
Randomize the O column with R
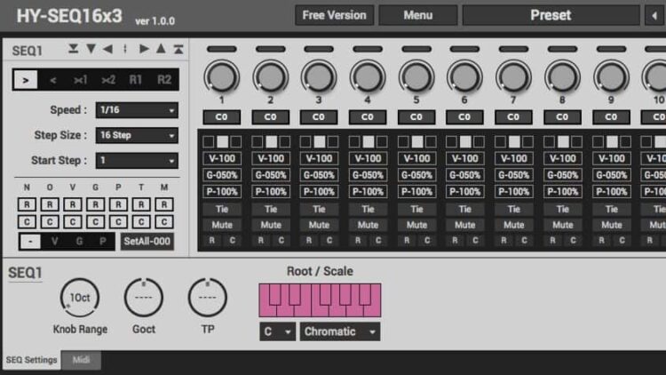coord(50,204)
